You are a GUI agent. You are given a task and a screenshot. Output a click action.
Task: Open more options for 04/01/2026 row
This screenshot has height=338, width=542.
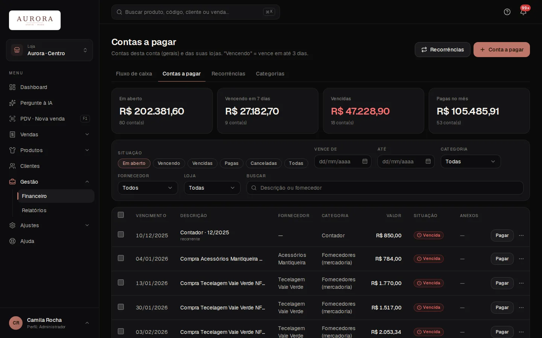click(521, 259)
